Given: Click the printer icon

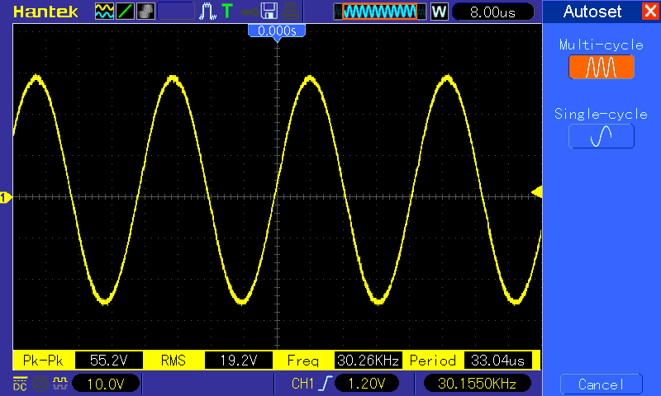Looking at the screenshot, I should pos(291,12).
